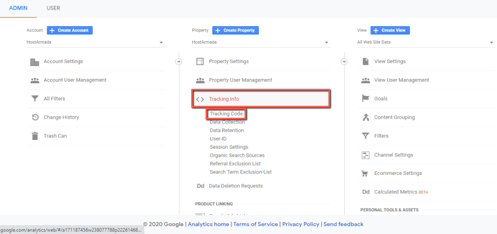Open the Privacy Policy link
Viewport: 497px width, 234px height.
(x=301, y=224)
